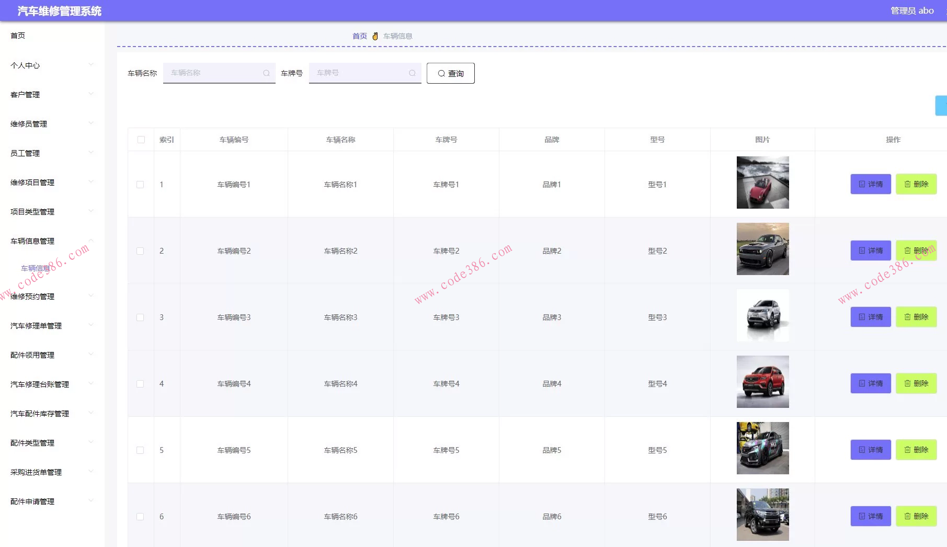Open 详情 for vehicle row 1
The width and height of the screenshot is (947, 547).
pos(871,184)
